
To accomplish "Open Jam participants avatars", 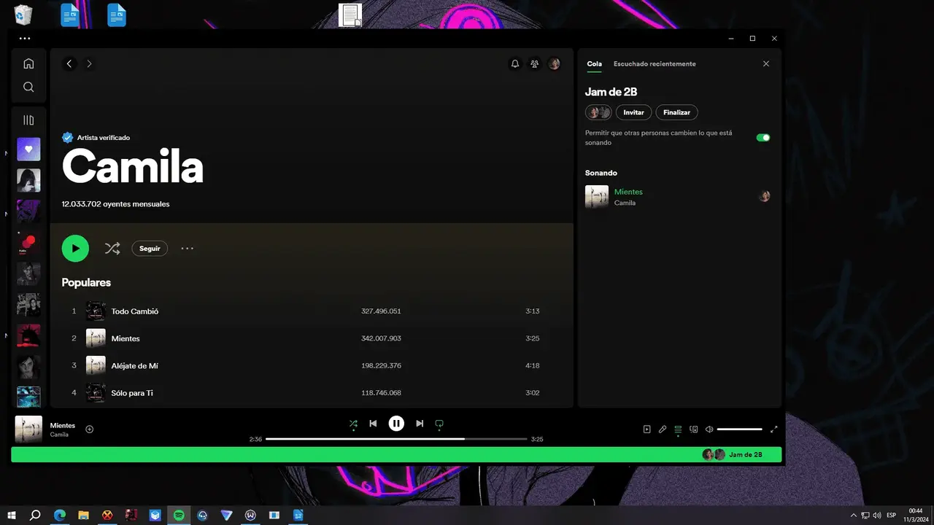I will 598,112.
